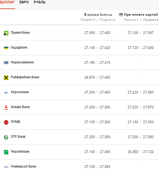Sort bank cash desk Покупка column
Screen dimensions: 159x174
click(88, 20)
